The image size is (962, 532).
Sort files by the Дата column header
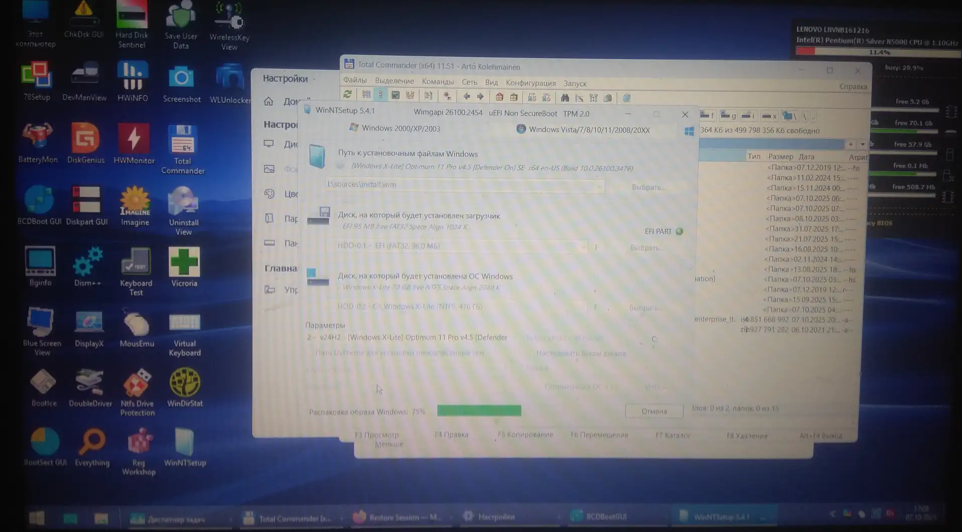coord(806,157)
